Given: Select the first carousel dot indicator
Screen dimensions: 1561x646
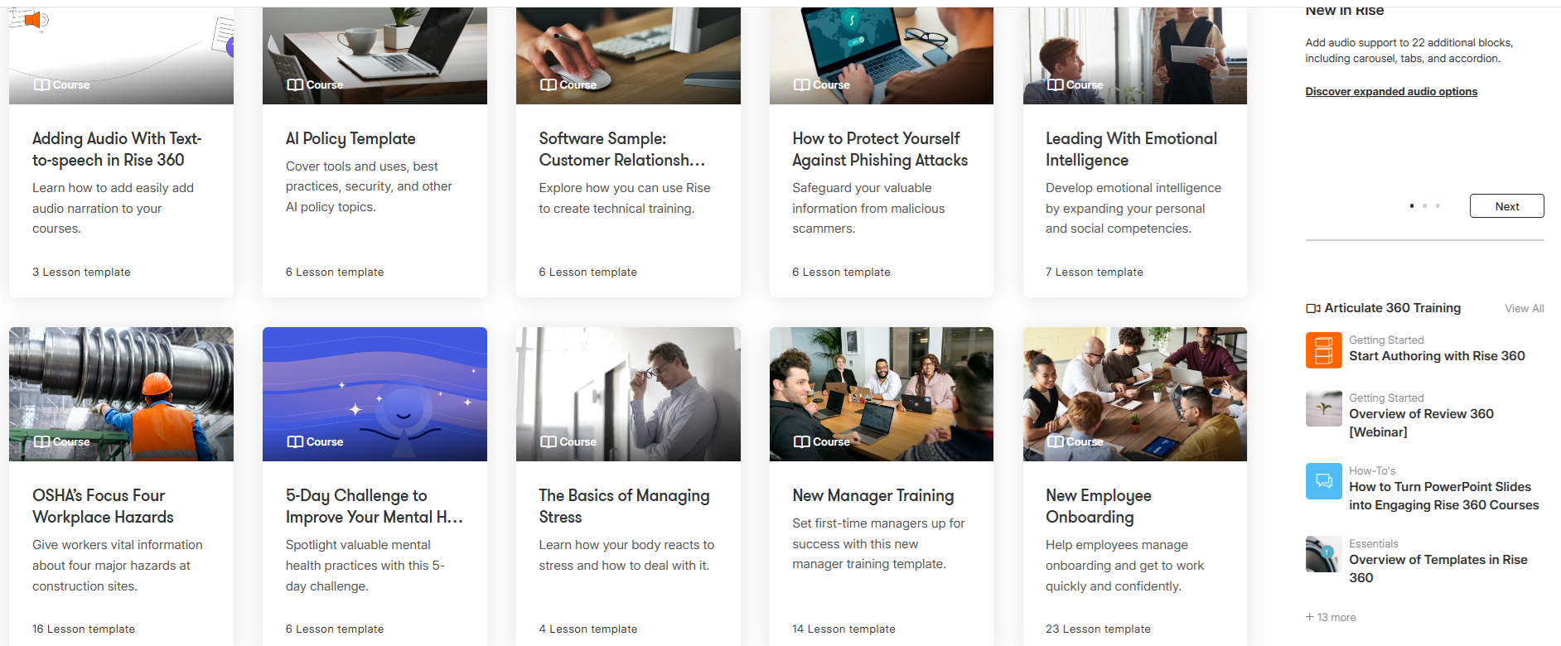Looking at the screenshot, I should coord(1411,205).
